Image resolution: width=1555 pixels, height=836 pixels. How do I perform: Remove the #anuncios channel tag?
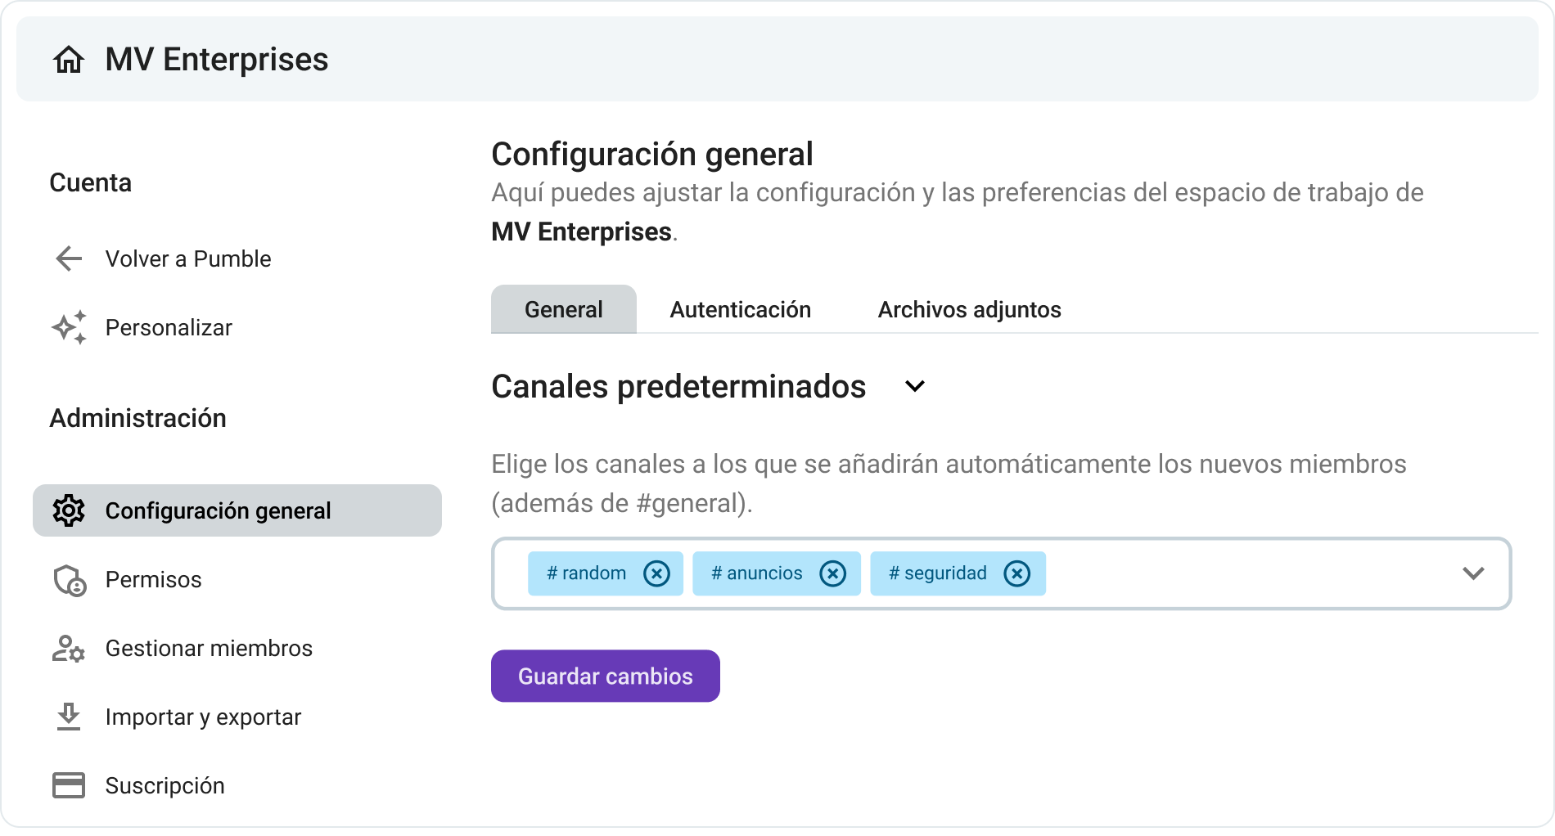click(x=833, y=573)
